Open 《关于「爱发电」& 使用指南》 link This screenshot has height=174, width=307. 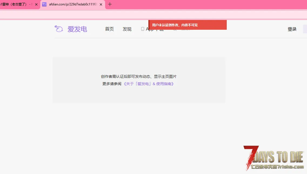149,84
